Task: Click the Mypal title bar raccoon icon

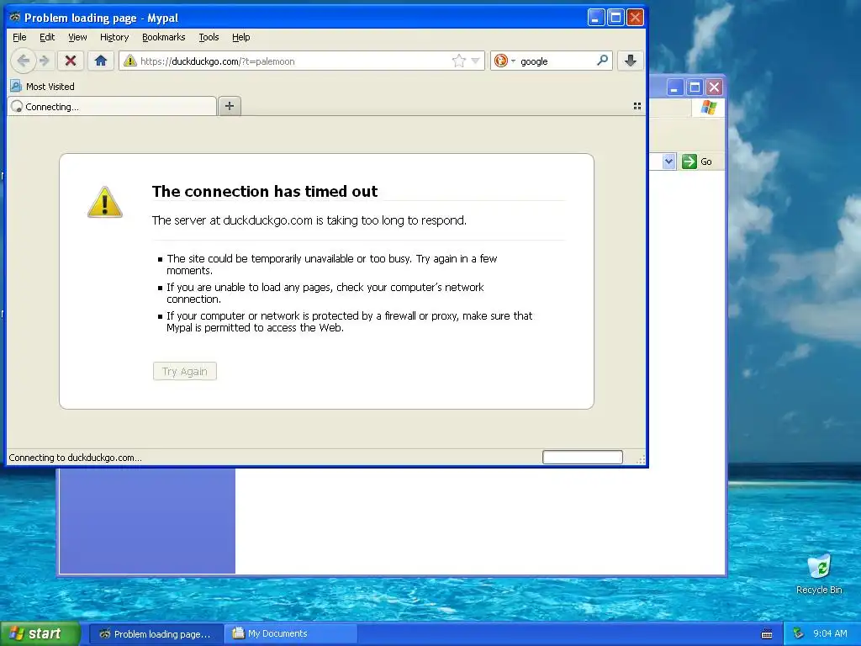Action: (15, 17)
